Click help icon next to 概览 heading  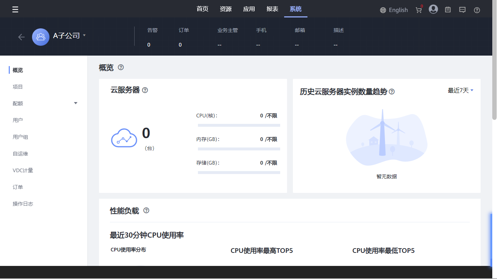click(121, 67)
